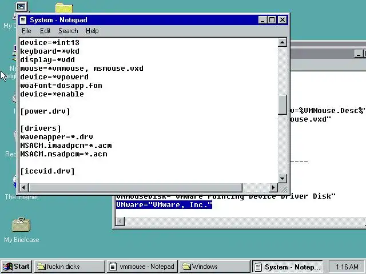The height and width of the screenshot is (274, 366).
Task: Open the Search menu in System Notepad
Action: pyautogui.click(x=68, y=31)
